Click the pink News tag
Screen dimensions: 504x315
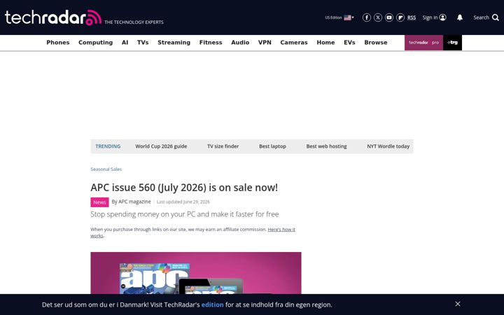[x=99, y=202]
